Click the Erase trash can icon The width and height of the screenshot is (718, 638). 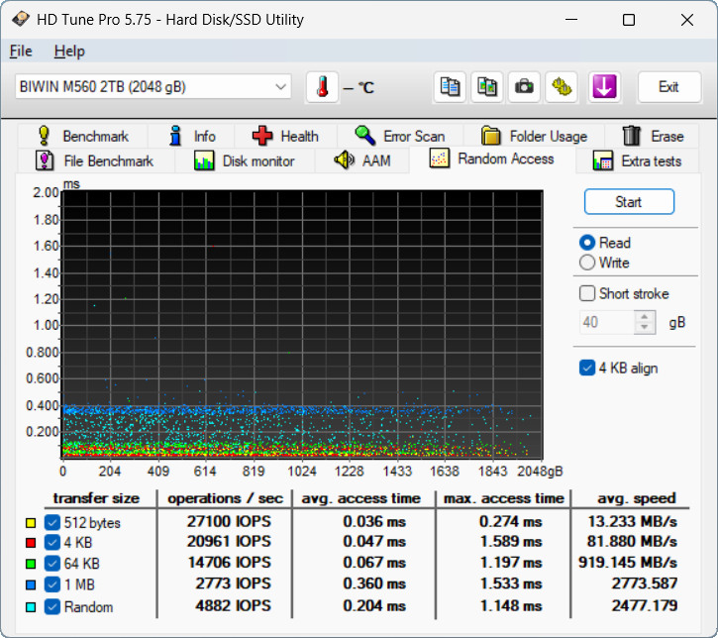point(632,136)
